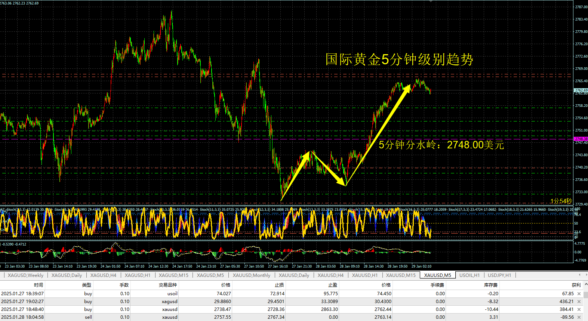Switch to the XAUUSD,H1 chart tab
This screenshot has height=321, width=588.
coord(364,275)
